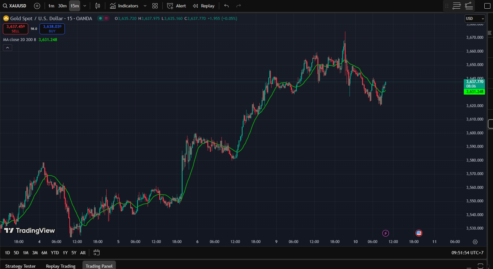
Task: Toggle fullscreen mode square icon
Action: 487,6
